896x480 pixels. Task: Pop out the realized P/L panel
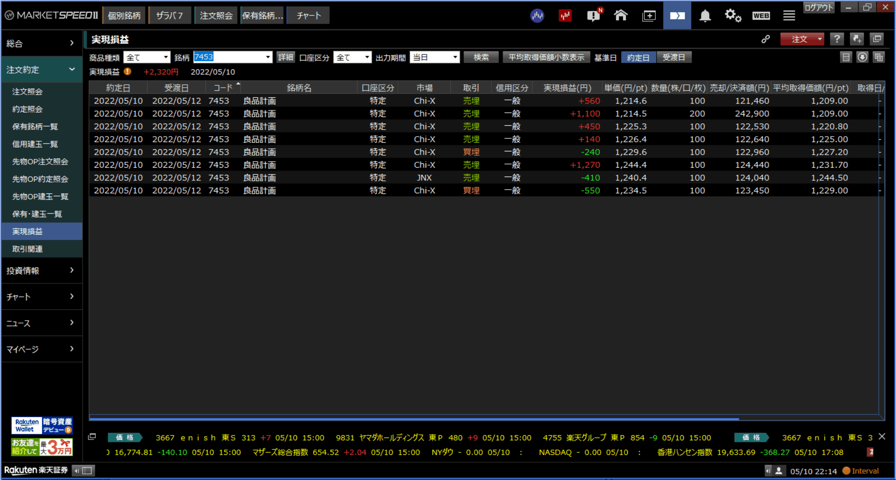[877, 39]
